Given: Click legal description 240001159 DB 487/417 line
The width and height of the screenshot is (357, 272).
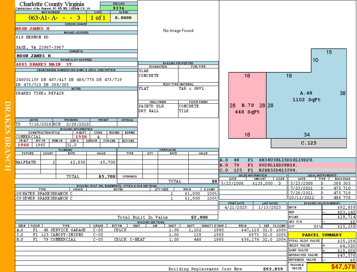Looking at the screenshot, I should pyautogui.click(x=69, y=80).
